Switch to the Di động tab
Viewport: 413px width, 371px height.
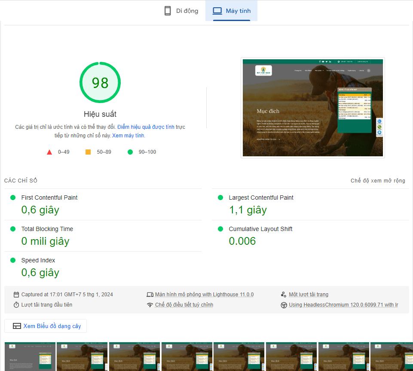[x=181, y=11]
